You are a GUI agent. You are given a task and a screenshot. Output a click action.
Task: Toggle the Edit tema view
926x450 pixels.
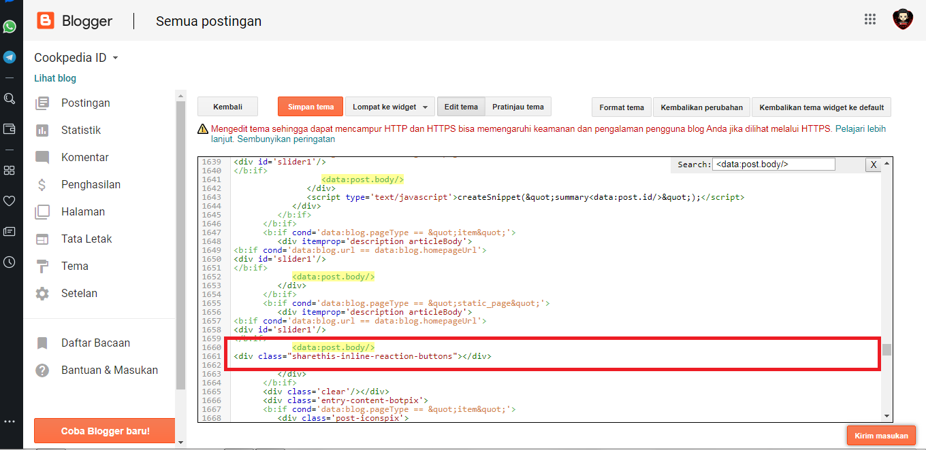coord(461,107)
